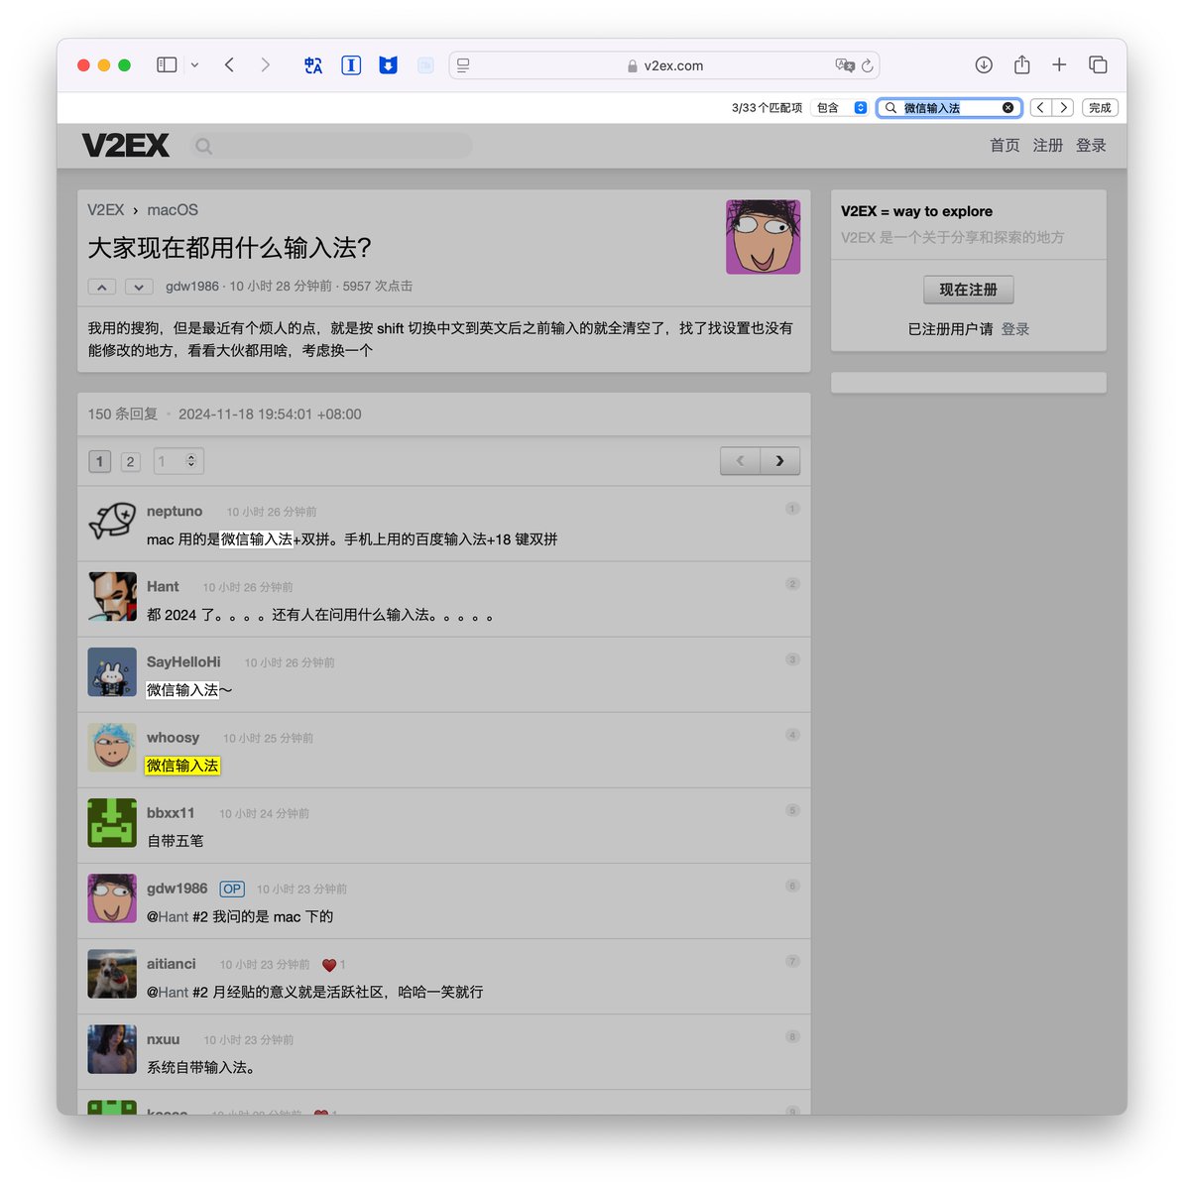1184x1190 pixels.
Task: Click the find-on-page search field
Action: pos(949,108)
